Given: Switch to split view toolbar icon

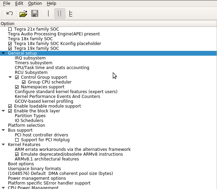Looking at the screenshot, I should pos(59,13).
